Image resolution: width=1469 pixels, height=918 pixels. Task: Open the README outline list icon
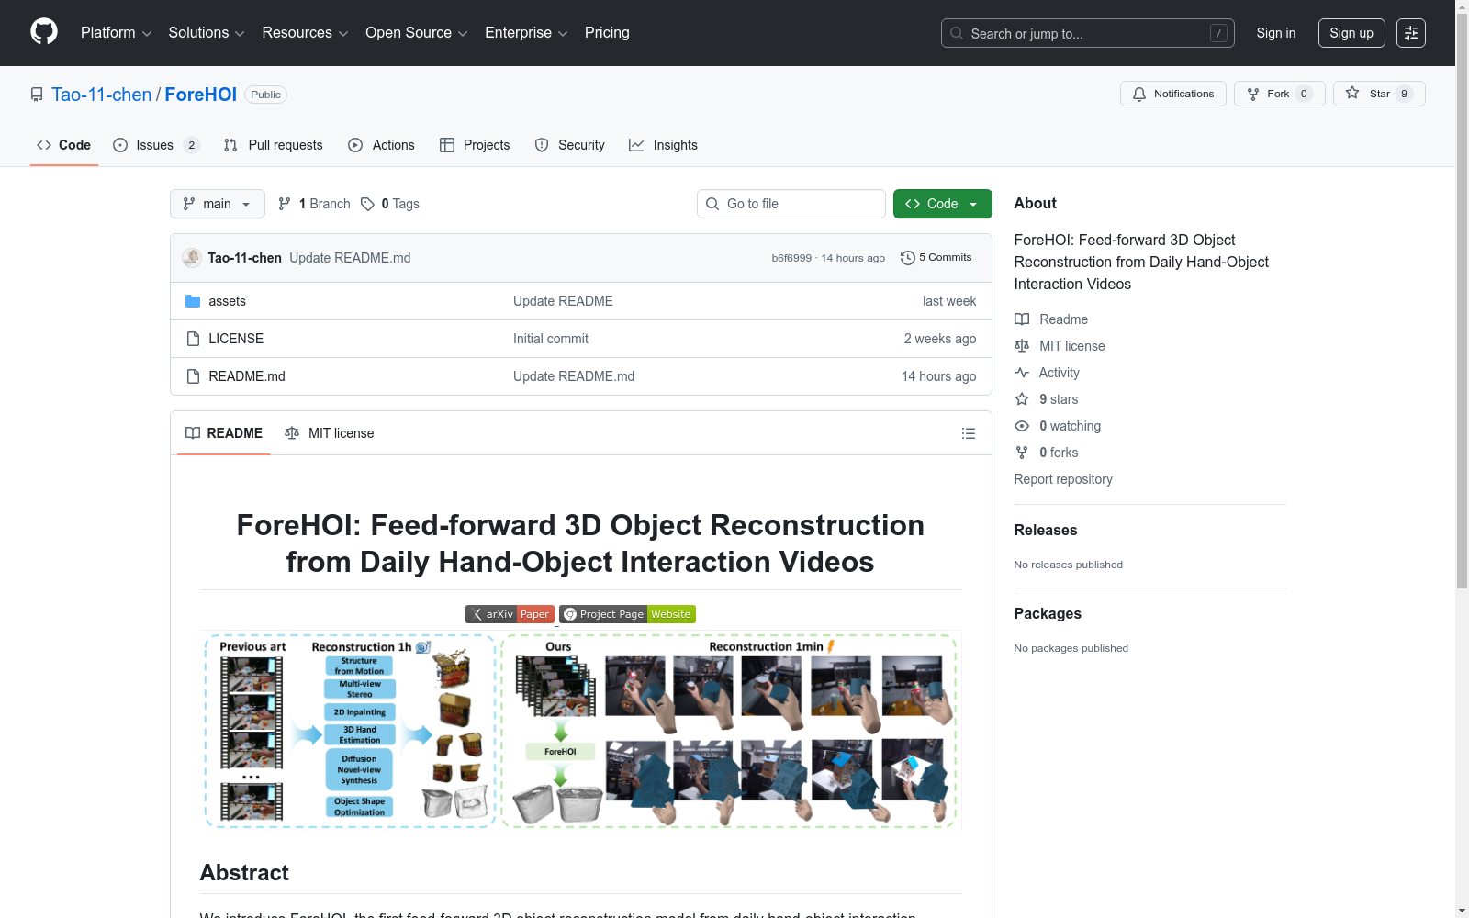[968, 433]
